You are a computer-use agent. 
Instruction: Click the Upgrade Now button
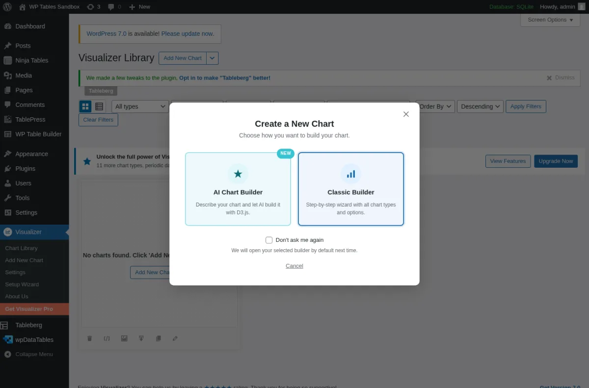pos(556,161)
